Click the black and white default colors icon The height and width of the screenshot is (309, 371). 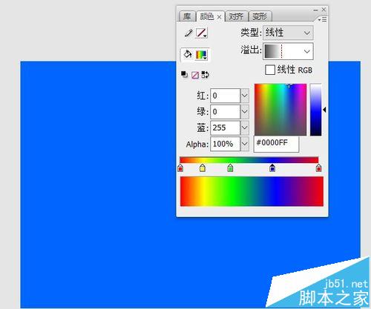184,74
